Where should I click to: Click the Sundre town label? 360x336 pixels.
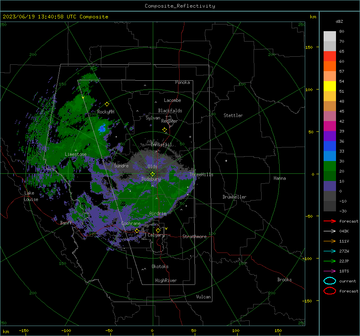coord(121,165)
